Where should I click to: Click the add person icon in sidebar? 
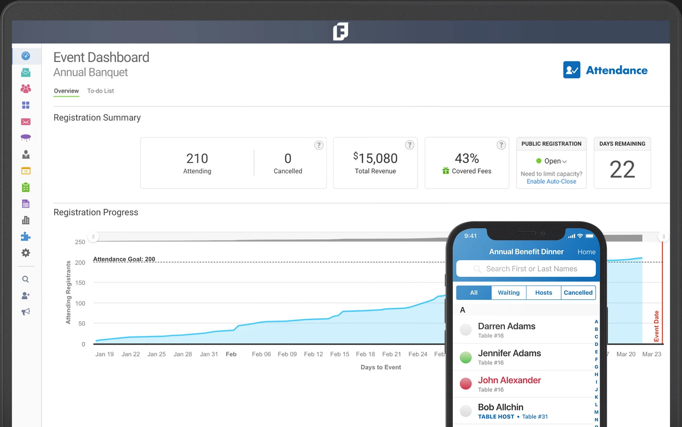(26, 295)
